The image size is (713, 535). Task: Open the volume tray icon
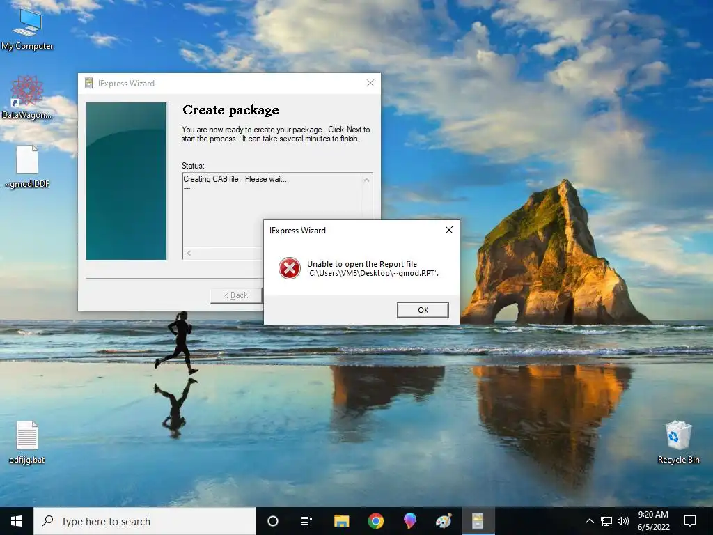click(623, 521)
